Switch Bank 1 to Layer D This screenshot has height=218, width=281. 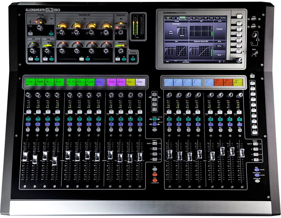(x=155, y=159)
